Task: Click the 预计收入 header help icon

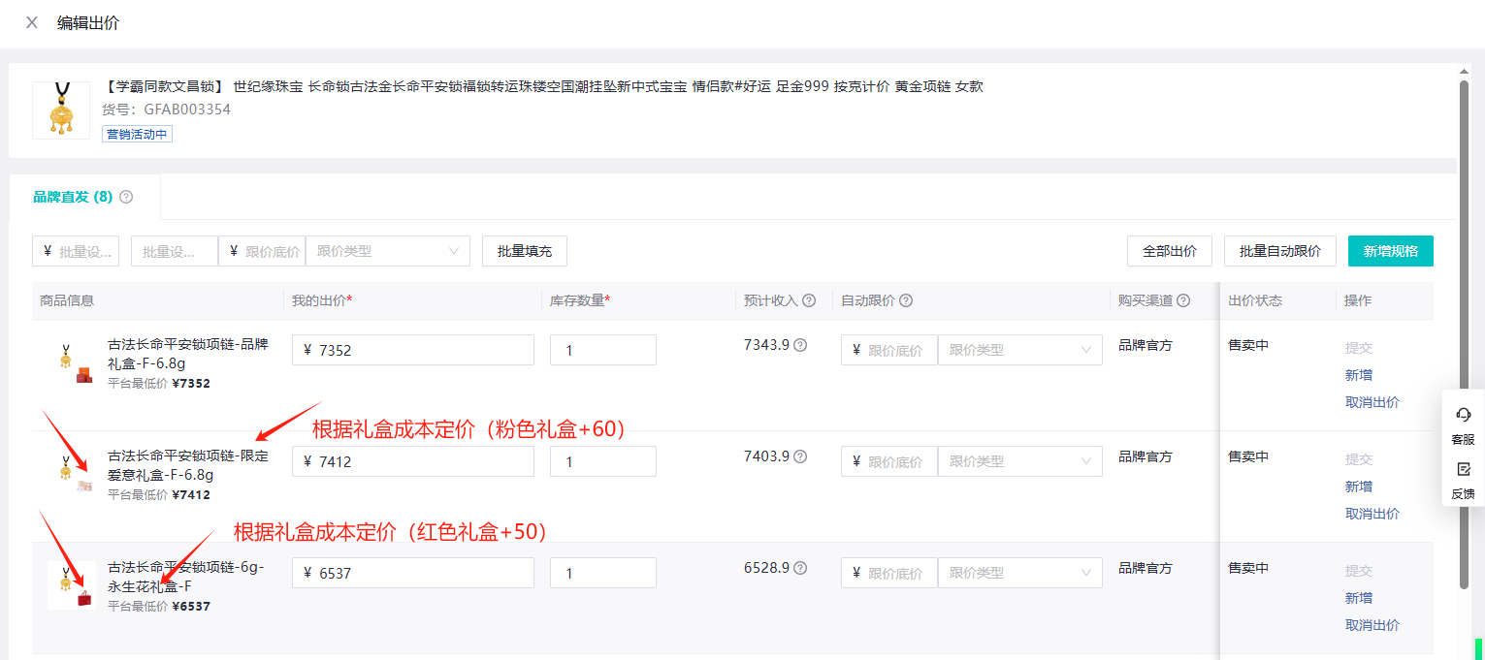Action: coord(809,300)
